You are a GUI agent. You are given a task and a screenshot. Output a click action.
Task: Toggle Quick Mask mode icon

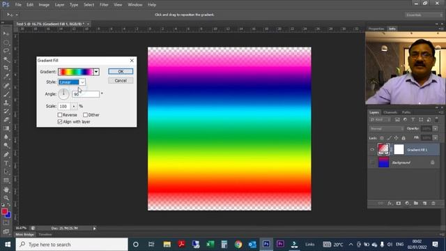[6, 223]
